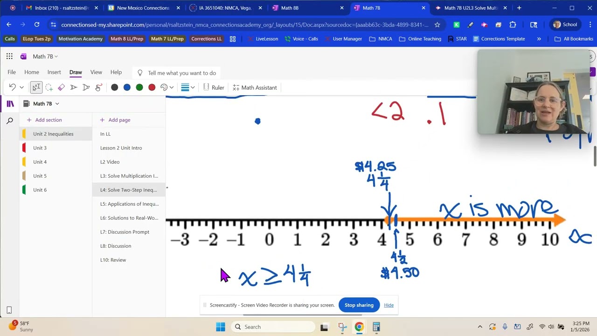Image resolution: width=597 pixels, height=336 pixels.
Task: Open the File menu
Action: point(12,72)
